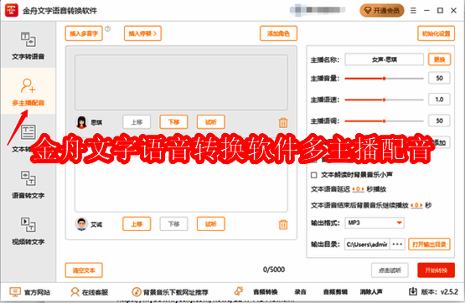This screenshot has height=303, width=465.
Task: Click the 主播音量 value box
Action: [x=439, y=78]
